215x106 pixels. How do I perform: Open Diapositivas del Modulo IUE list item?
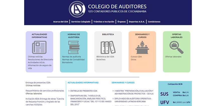pyautogui.click(x=91, y=100)
